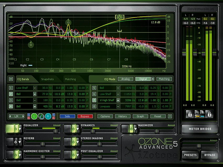
Task: Toggle EQ band 7 on or off
Action: coord(94,100)
